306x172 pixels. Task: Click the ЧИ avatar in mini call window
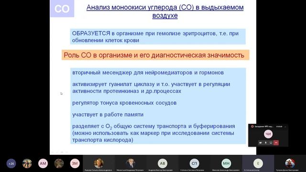pos(268,134)
